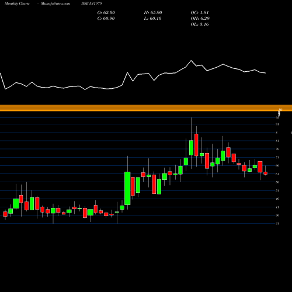292x292 pixels.
Task: Click the 46 price axis label
Action: [x=277, y=199]
